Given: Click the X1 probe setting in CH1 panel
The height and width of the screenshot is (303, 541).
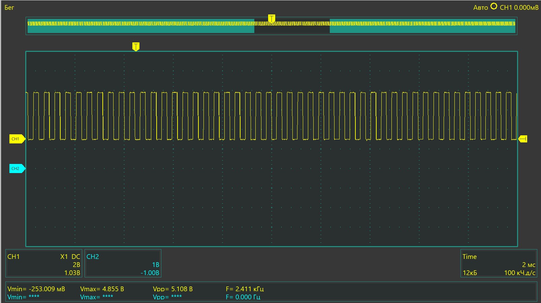Looking at the screenshot, I should [x=64, y=257].
